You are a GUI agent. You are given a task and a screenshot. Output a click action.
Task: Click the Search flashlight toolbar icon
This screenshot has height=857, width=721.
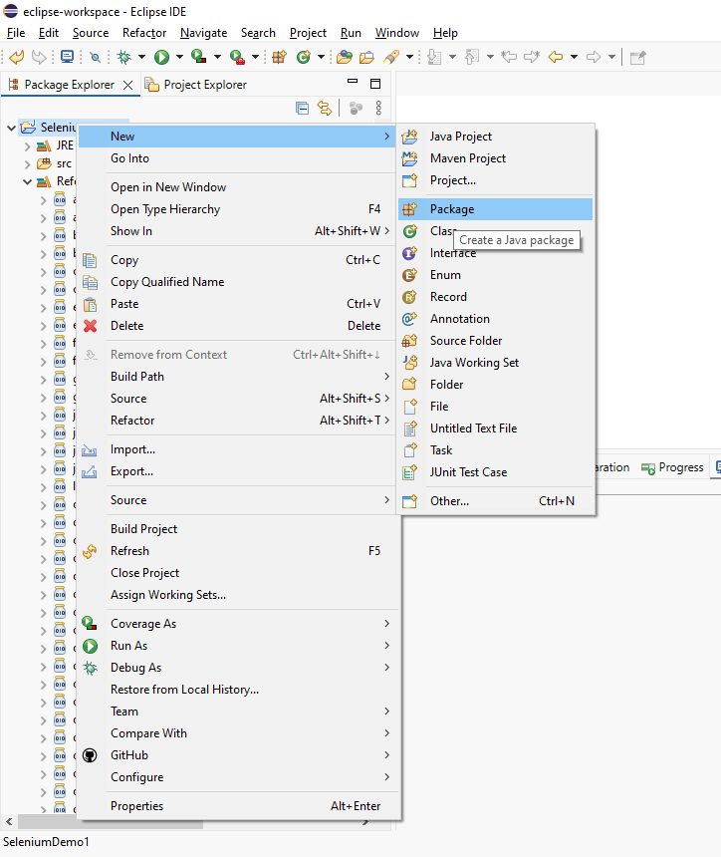coord(391,57)
